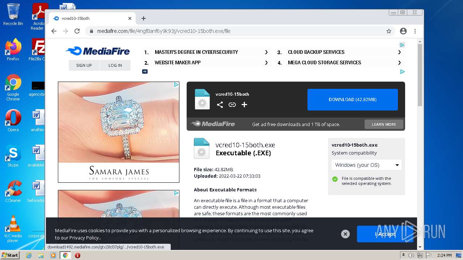
Task: Open the file explorer taskbar icon
Action: (41, 255)
